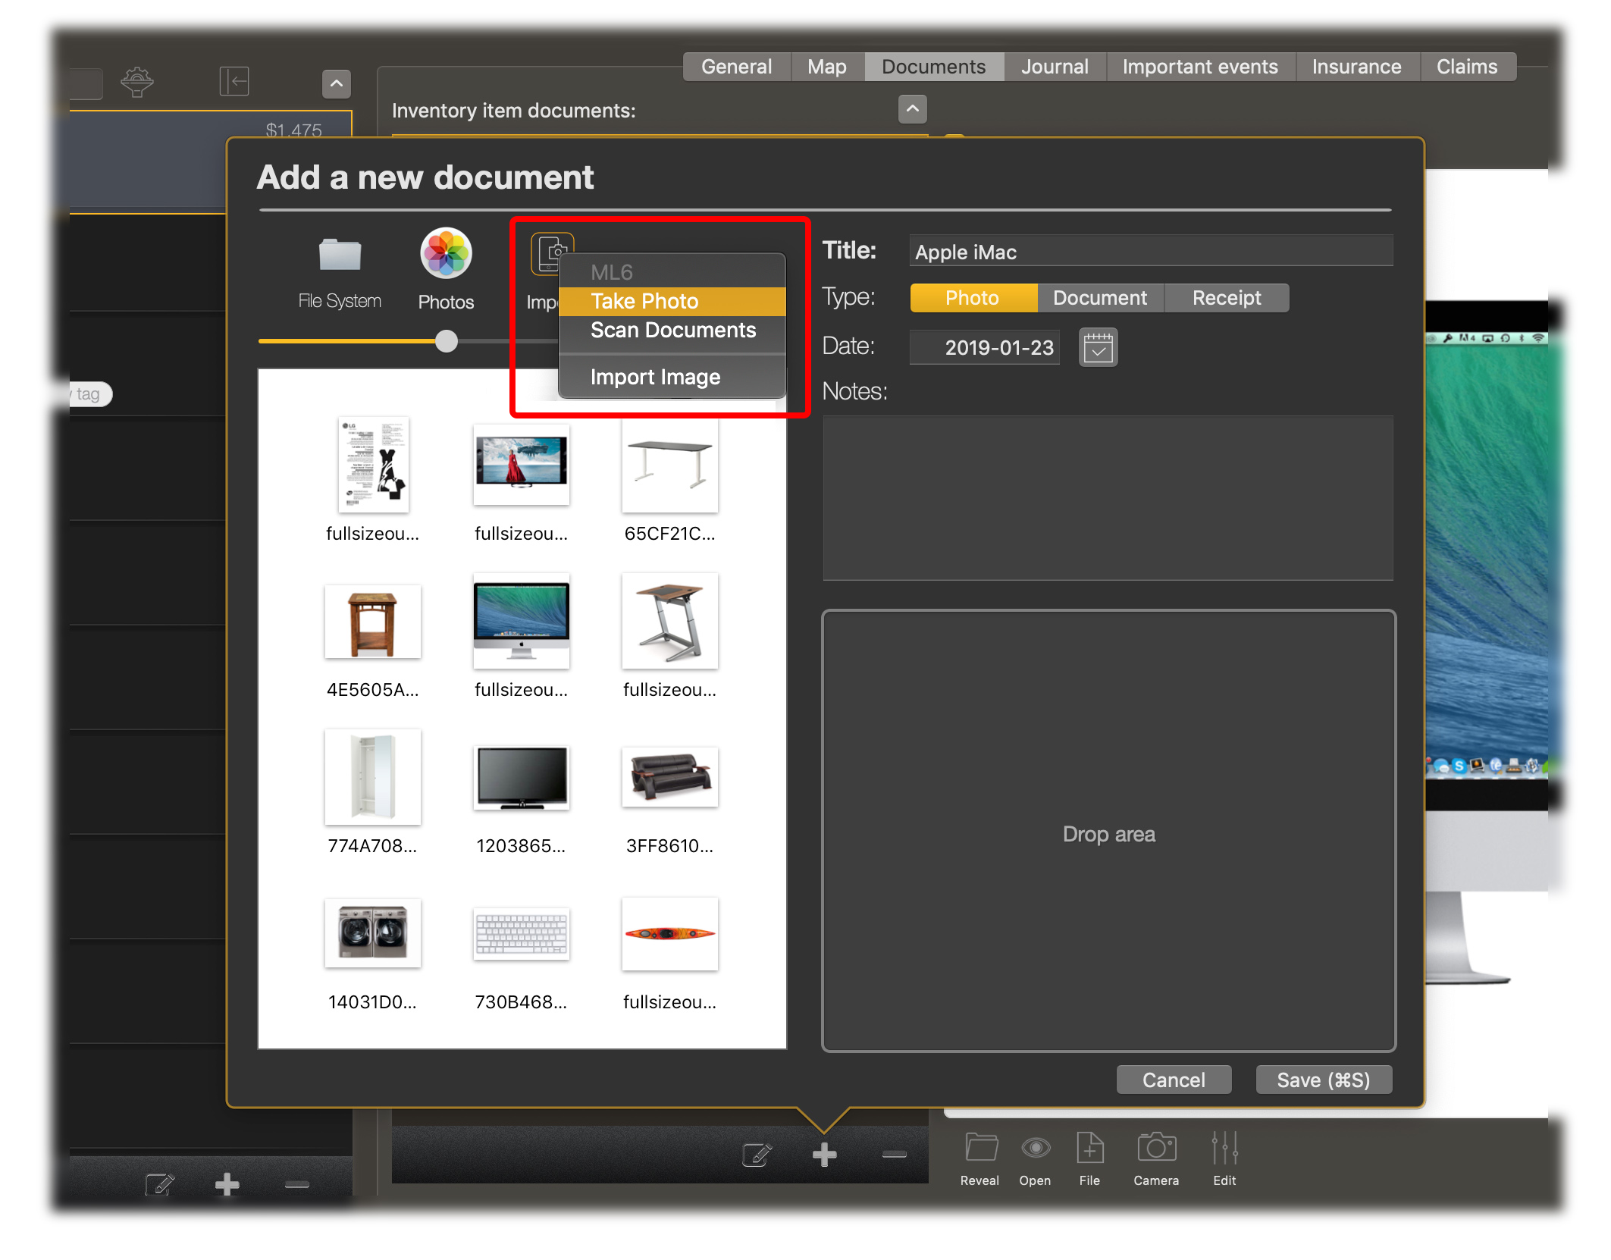Remove document with minus icon
This screenshot has height=1260, width=1611.
click(x=895, y=1155)
